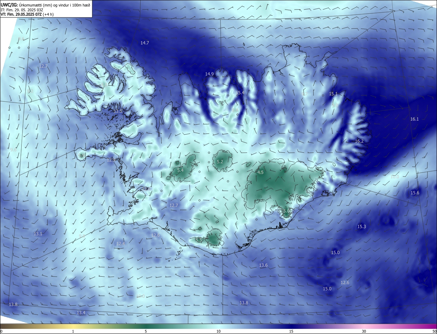This screenshot has height=334, width=437.
Task: Click the '30' tick on the color scale
Action: coord(364,331)
